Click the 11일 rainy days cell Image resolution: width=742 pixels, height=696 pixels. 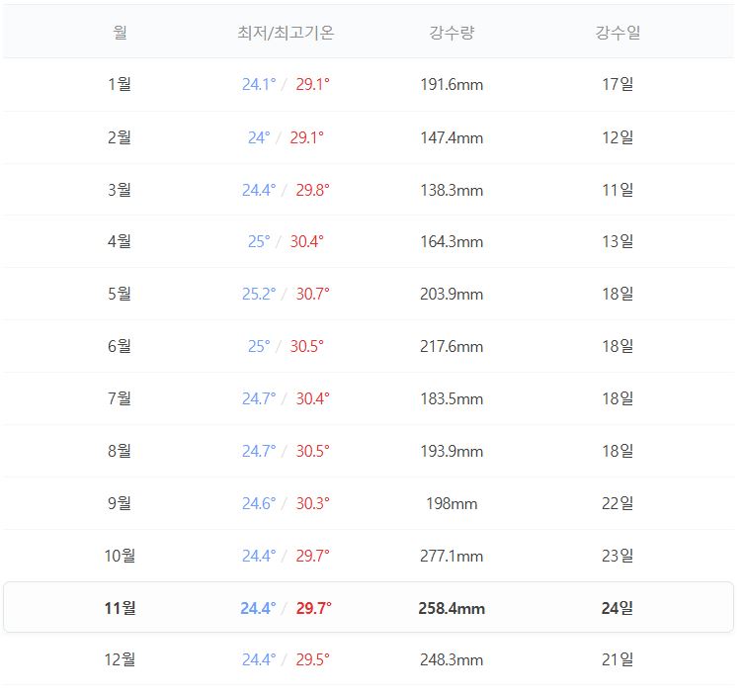click(x=618, y=190)
